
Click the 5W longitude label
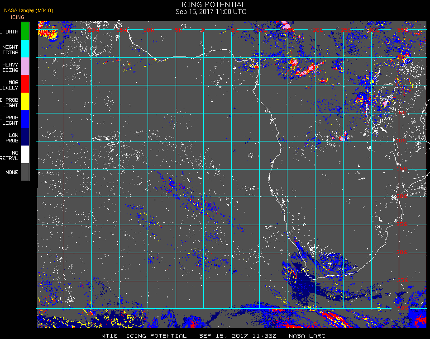[x=178, y=29]
